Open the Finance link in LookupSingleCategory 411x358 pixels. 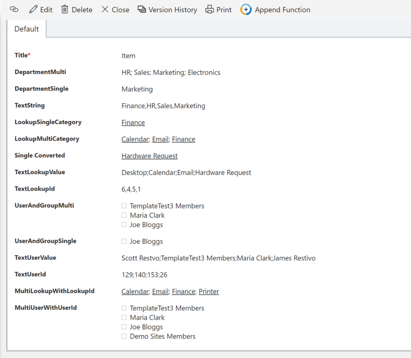(x=133, y=122)
